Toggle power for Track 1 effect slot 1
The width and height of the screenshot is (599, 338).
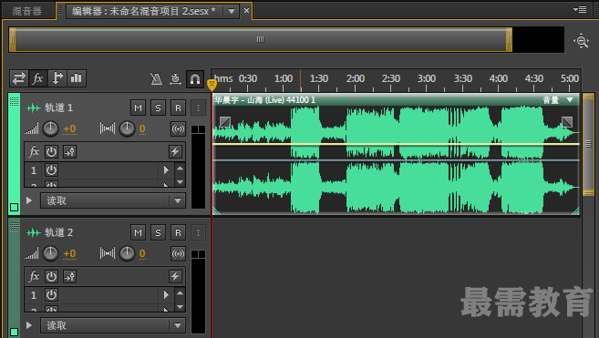[x=51, y=170]
